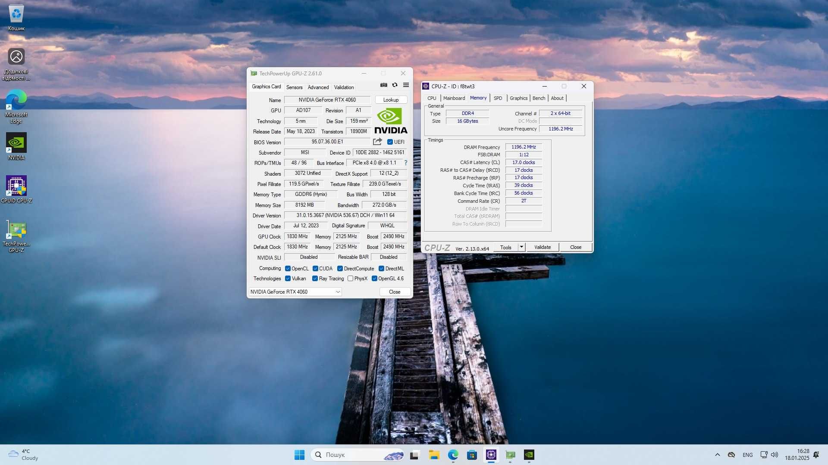Click the CAS# Latency value 17.0 clocks

[x=524, y=163]
